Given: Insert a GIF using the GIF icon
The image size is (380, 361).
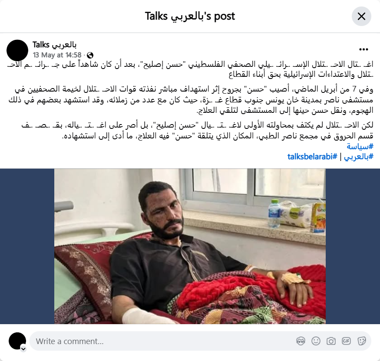Looking at the screenshot, I should tap(346, 341).
